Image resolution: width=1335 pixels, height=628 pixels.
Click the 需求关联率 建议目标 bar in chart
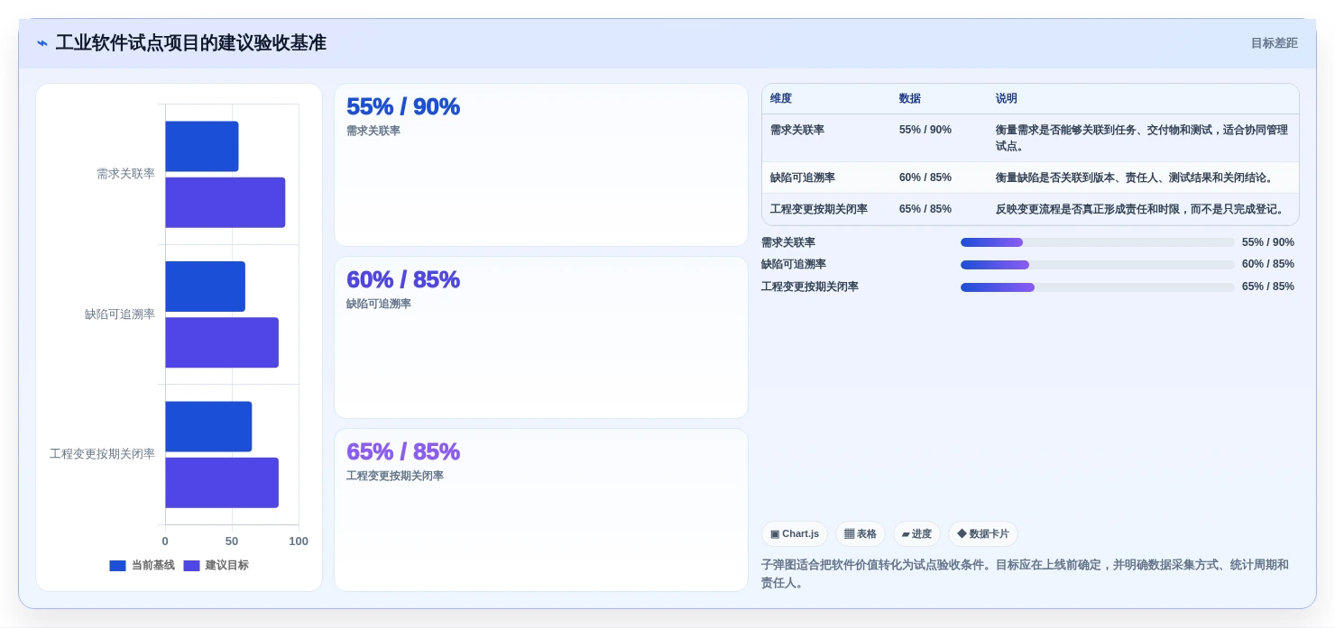click(225, 202)
